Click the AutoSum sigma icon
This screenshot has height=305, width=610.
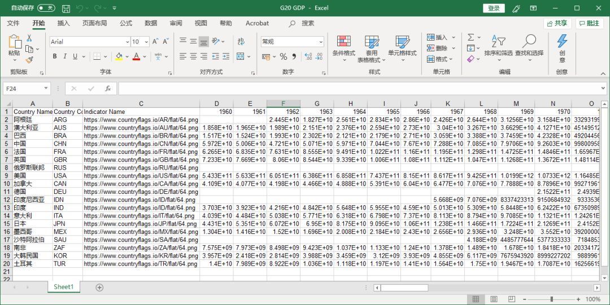click(x=470, y=37)
